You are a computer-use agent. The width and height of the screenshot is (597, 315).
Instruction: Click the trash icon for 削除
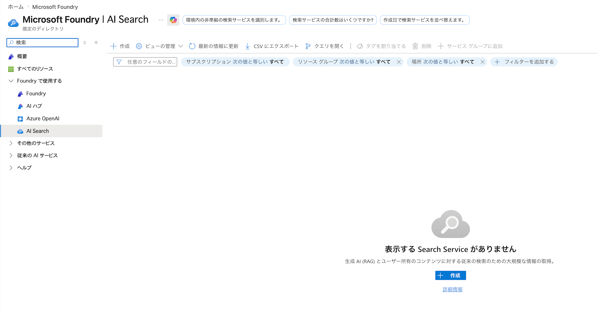(x=415, y=46)
